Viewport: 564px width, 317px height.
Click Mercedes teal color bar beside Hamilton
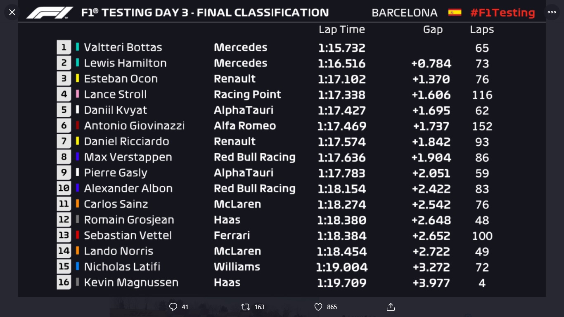[x=77, y=63]
